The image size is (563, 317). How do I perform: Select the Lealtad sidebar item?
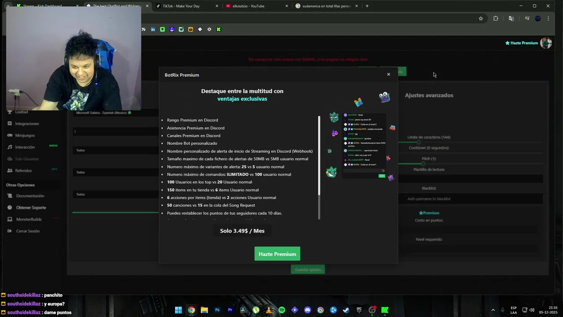21,112
